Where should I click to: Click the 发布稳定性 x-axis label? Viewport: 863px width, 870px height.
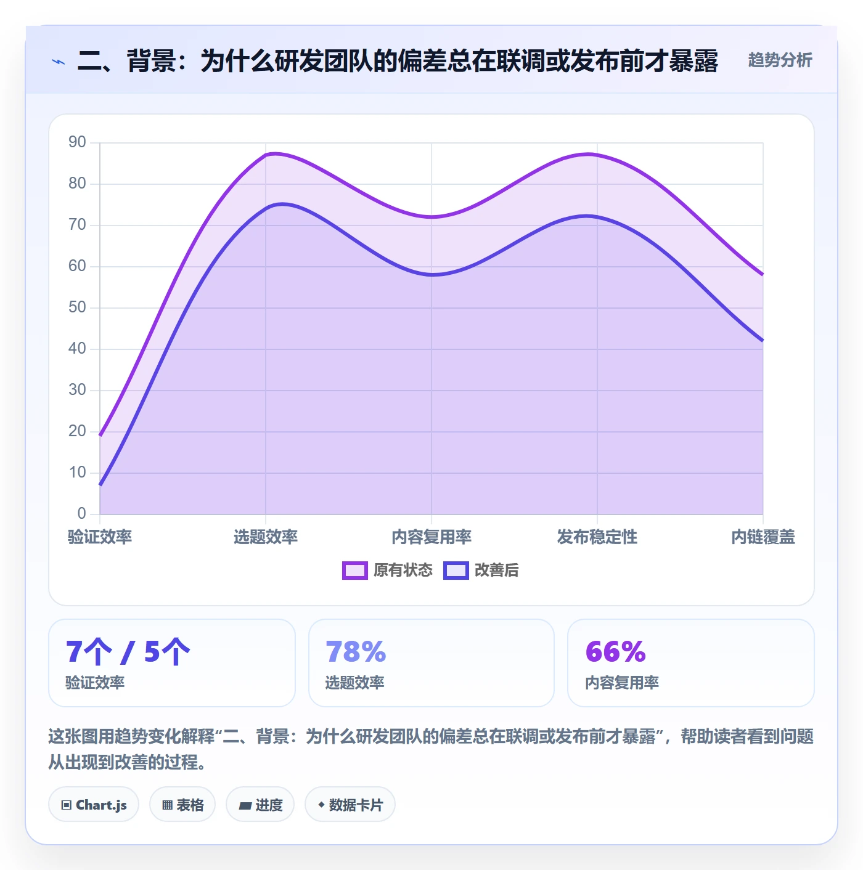click(x=597, y=537)
